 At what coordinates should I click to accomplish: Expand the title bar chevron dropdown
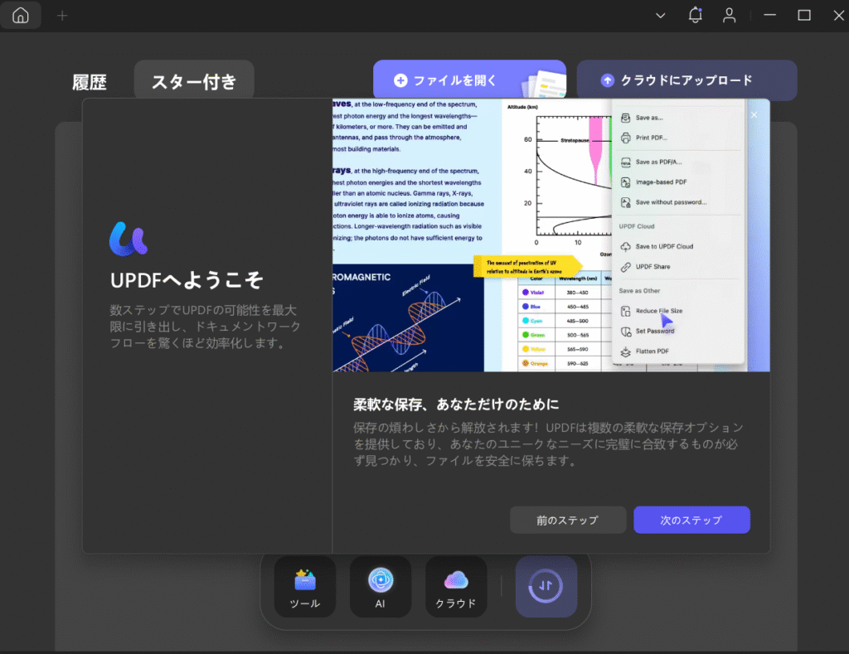coord(661,15)
